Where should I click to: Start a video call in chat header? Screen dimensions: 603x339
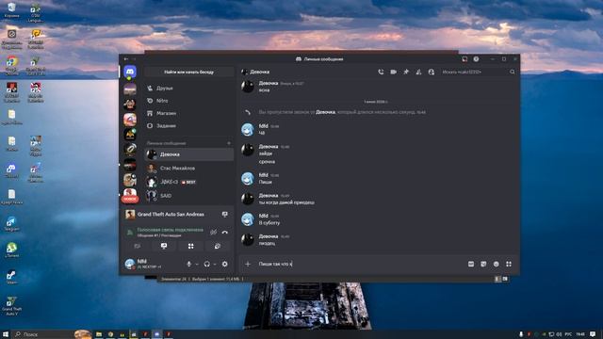(x=394, y=72)
